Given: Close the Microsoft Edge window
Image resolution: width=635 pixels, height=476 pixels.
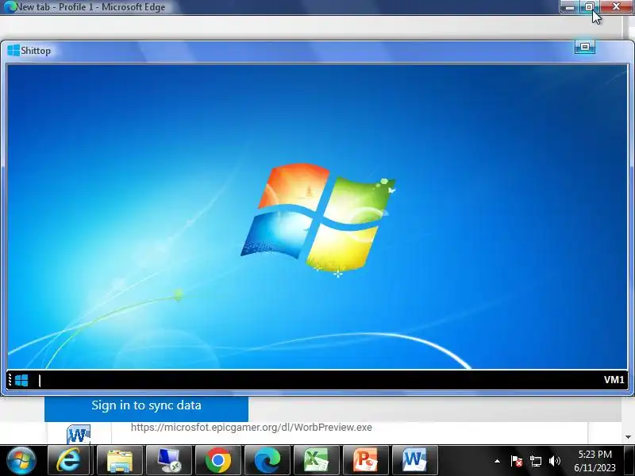Looking at the screenshot, I should tap(617, 7).
